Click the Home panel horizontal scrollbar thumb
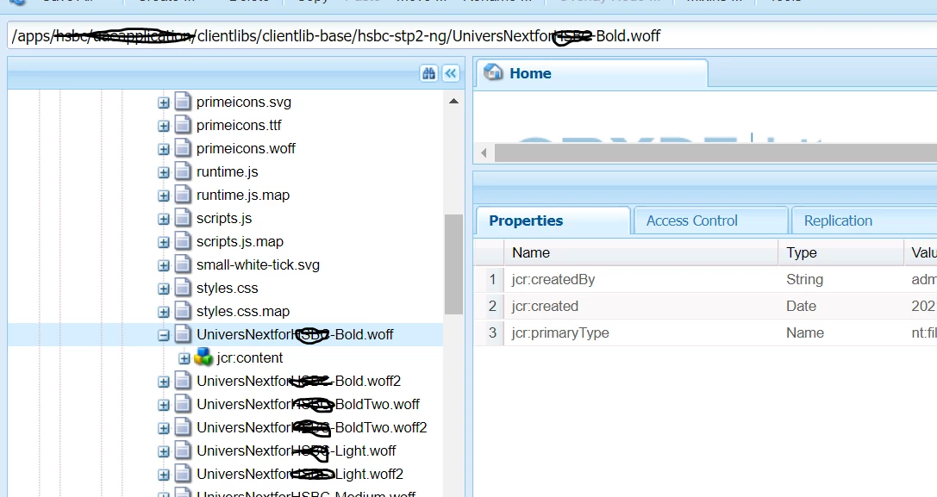This screenshot has width=937, height=497. 715,153
